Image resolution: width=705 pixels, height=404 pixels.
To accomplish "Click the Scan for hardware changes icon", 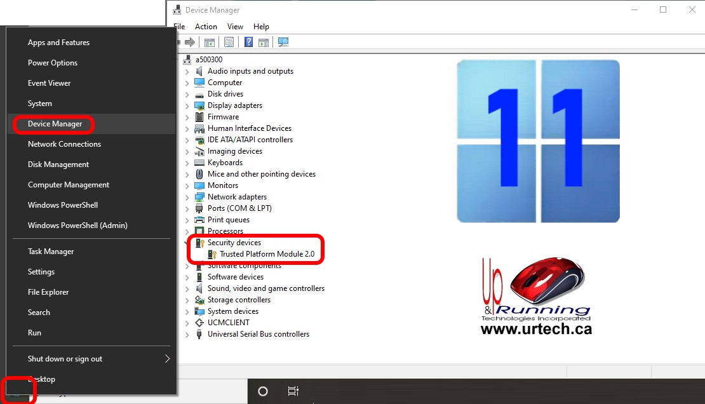I will (x=283, y=42).
